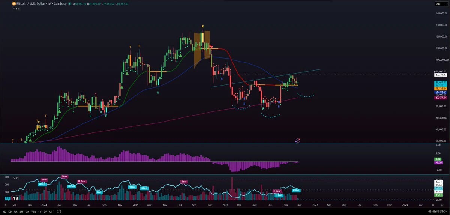Image resolution: width=450 pixels, height=215 pixels.
Task: Click the H Bear label near July 2026
Action: click(277, 191)
